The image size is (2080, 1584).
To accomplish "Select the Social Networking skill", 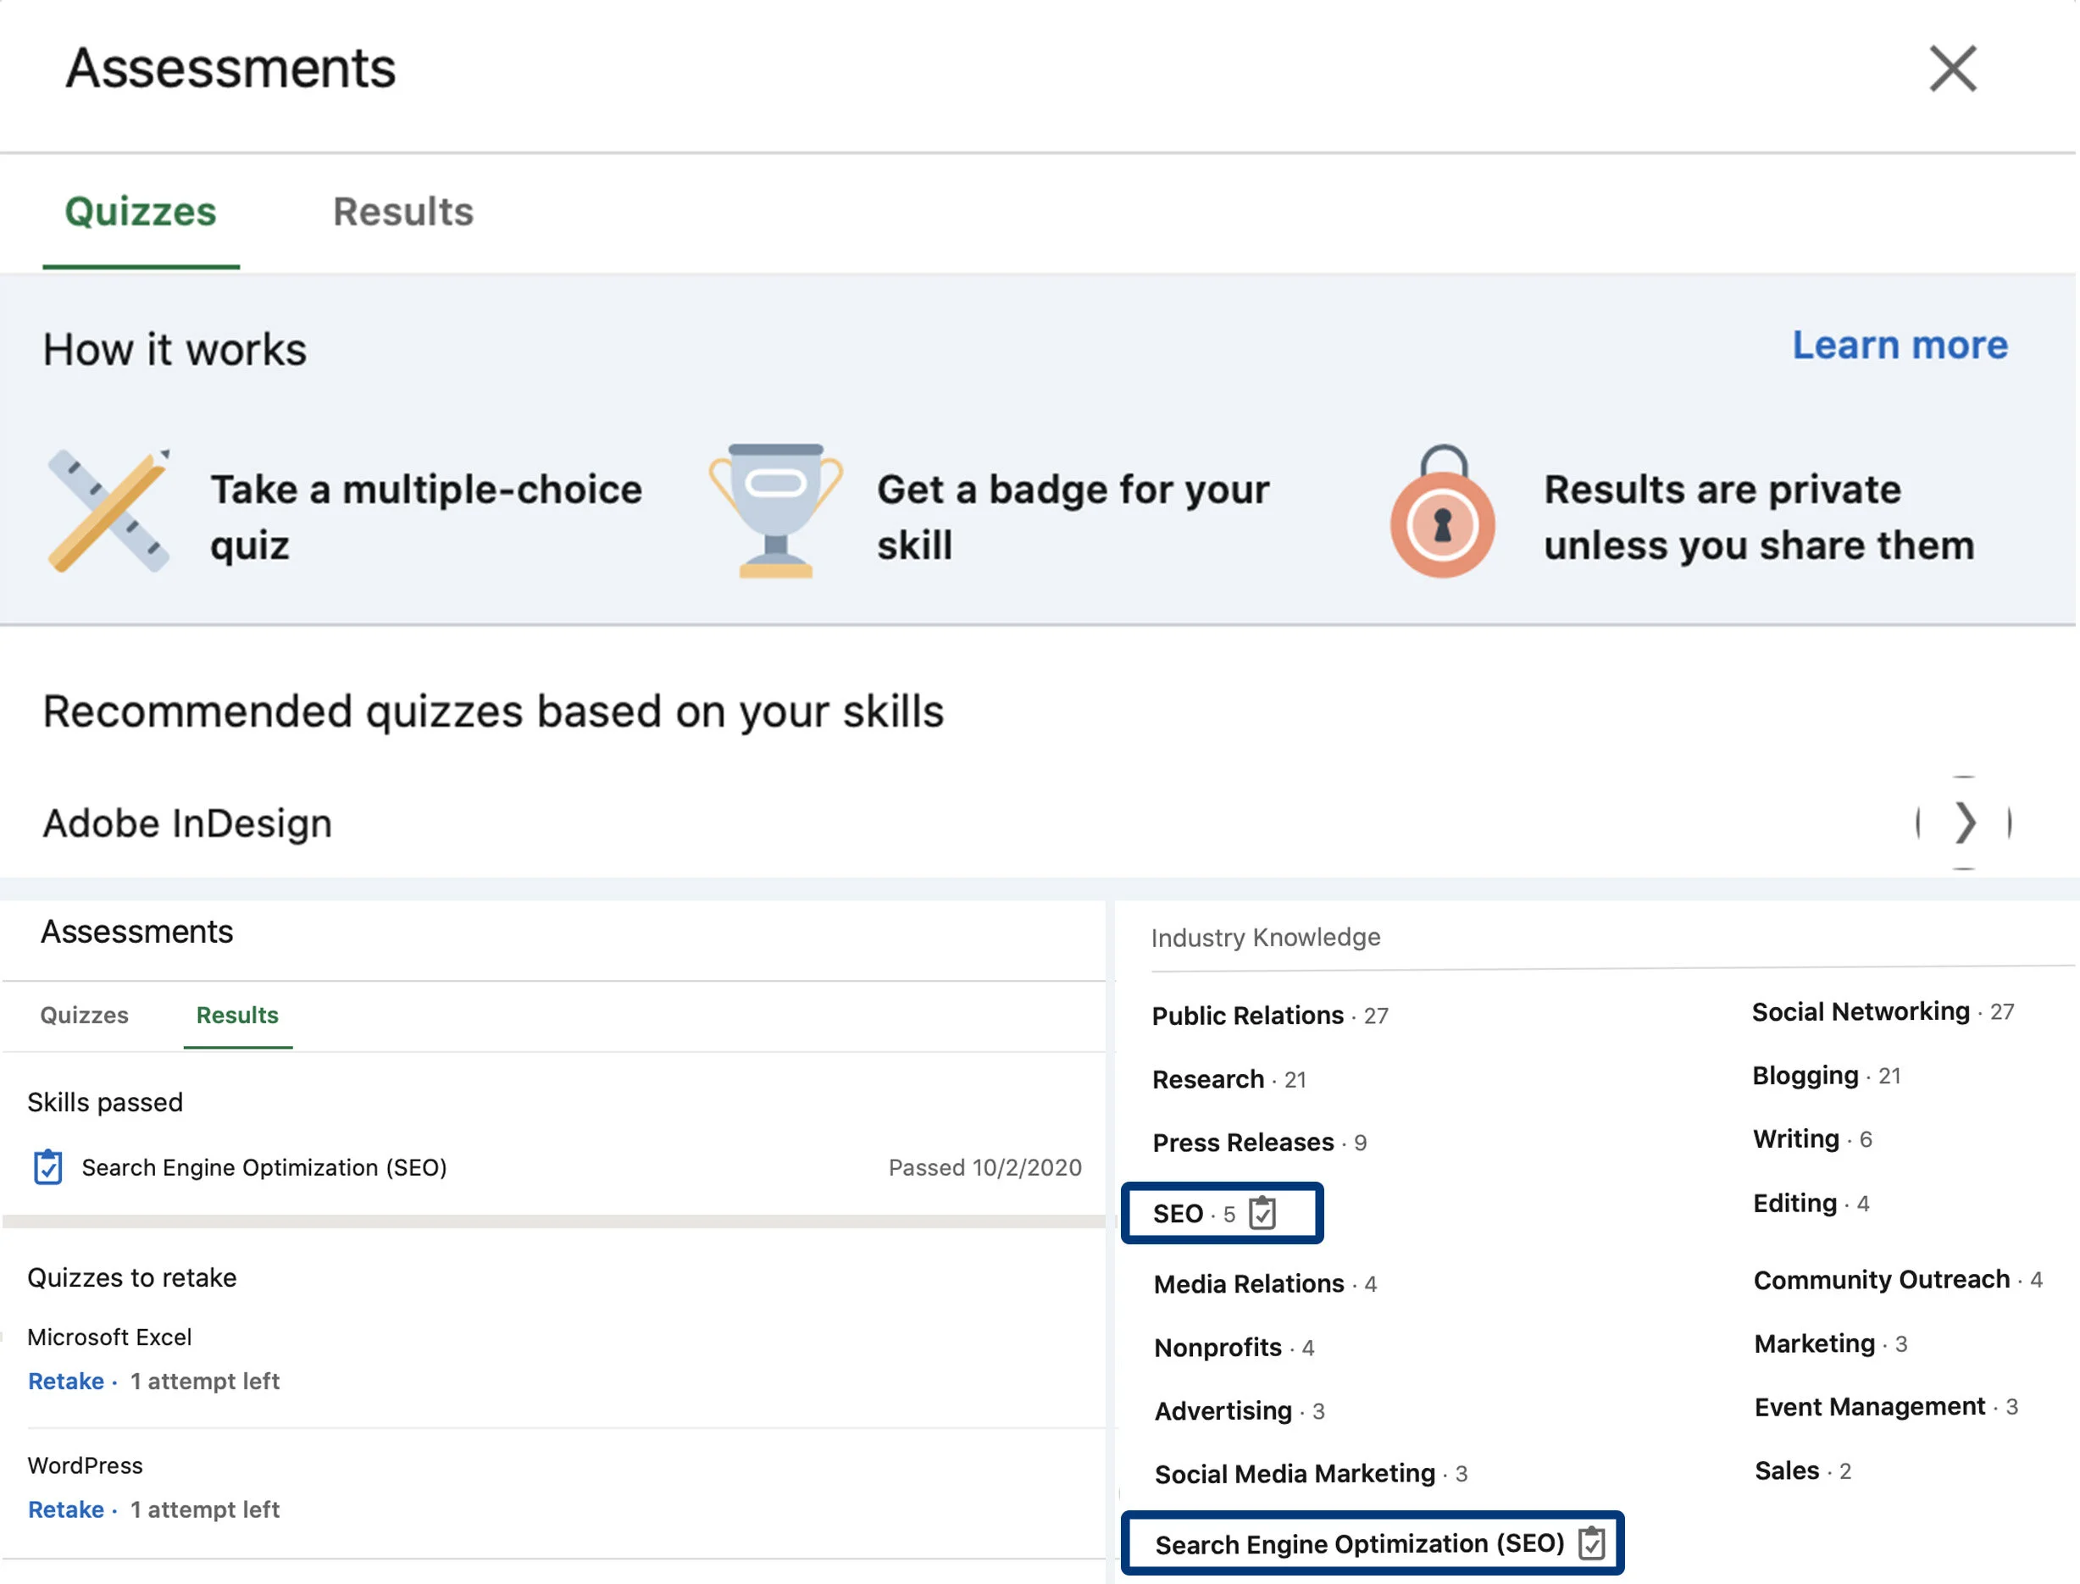I will click(x=1860, y=1011).
